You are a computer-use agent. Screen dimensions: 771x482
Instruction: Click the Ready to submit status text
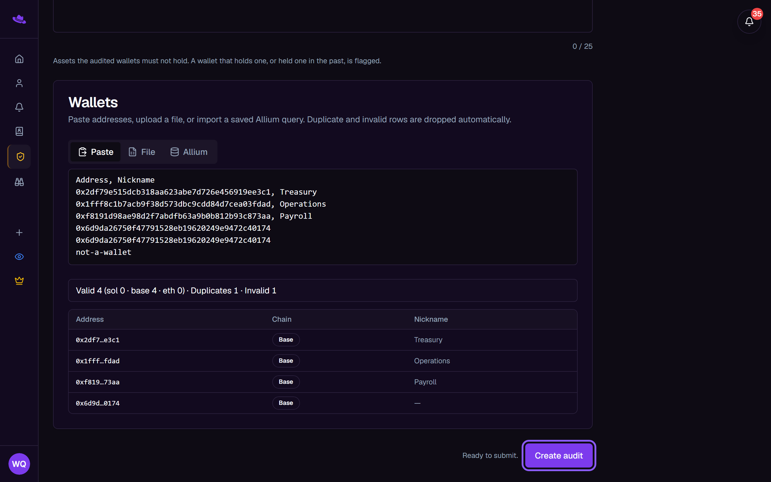(490, 455)
